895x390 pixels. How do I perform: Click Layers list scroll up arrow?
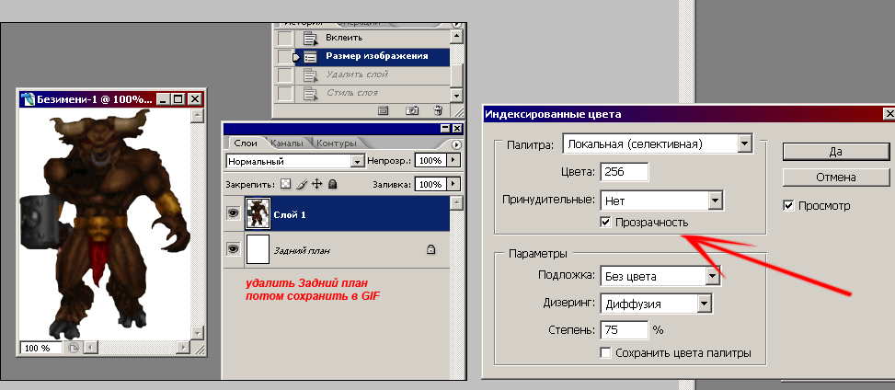[456, 202]
